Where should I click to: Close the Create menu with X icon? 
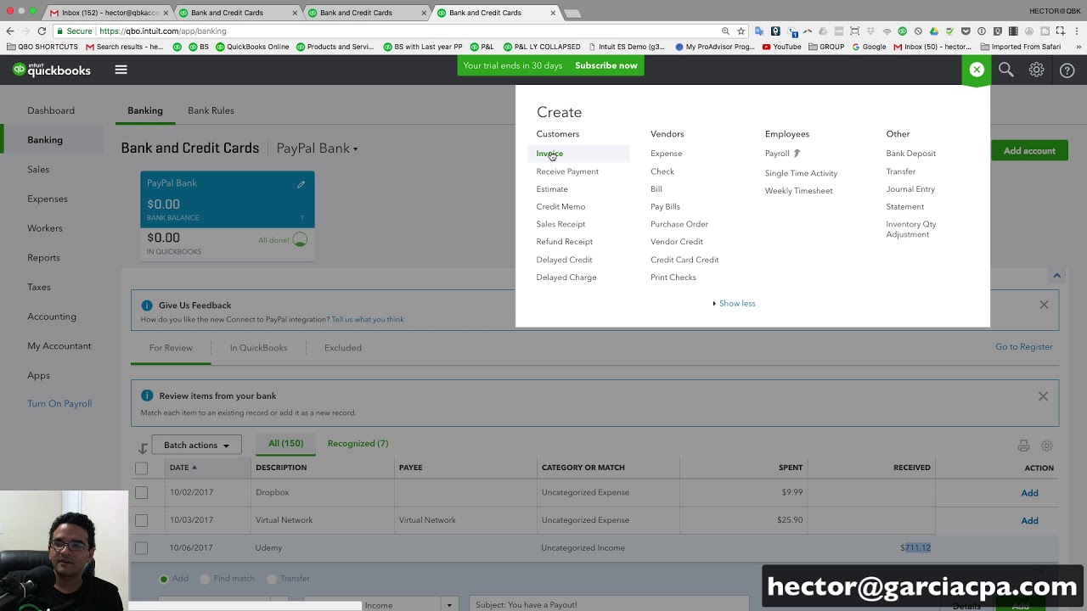977,70
